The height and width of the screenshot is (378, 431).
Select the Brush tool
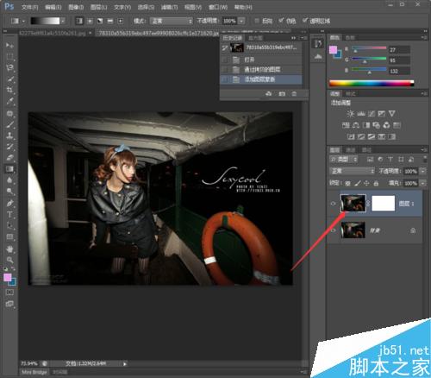click(x=9, y=124)
